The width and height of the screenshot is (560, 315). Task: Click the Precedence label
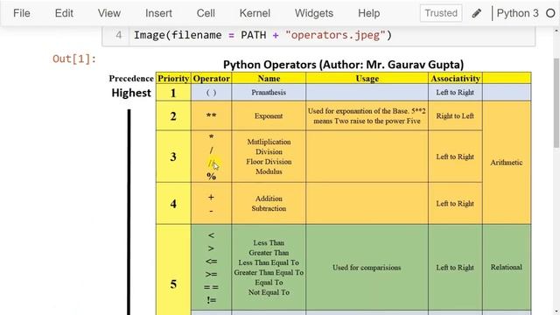131,78
